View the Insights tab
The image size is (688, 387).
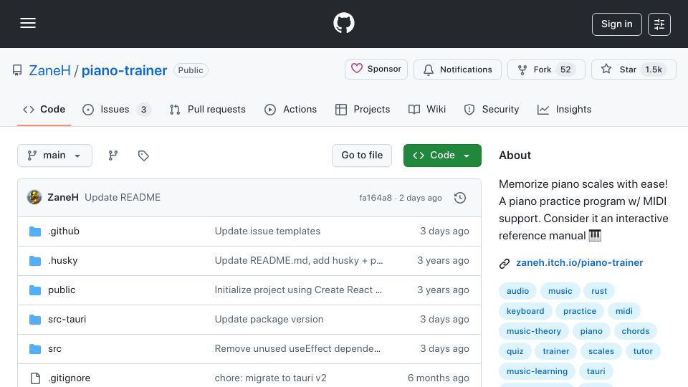click(x=564, y=109)
